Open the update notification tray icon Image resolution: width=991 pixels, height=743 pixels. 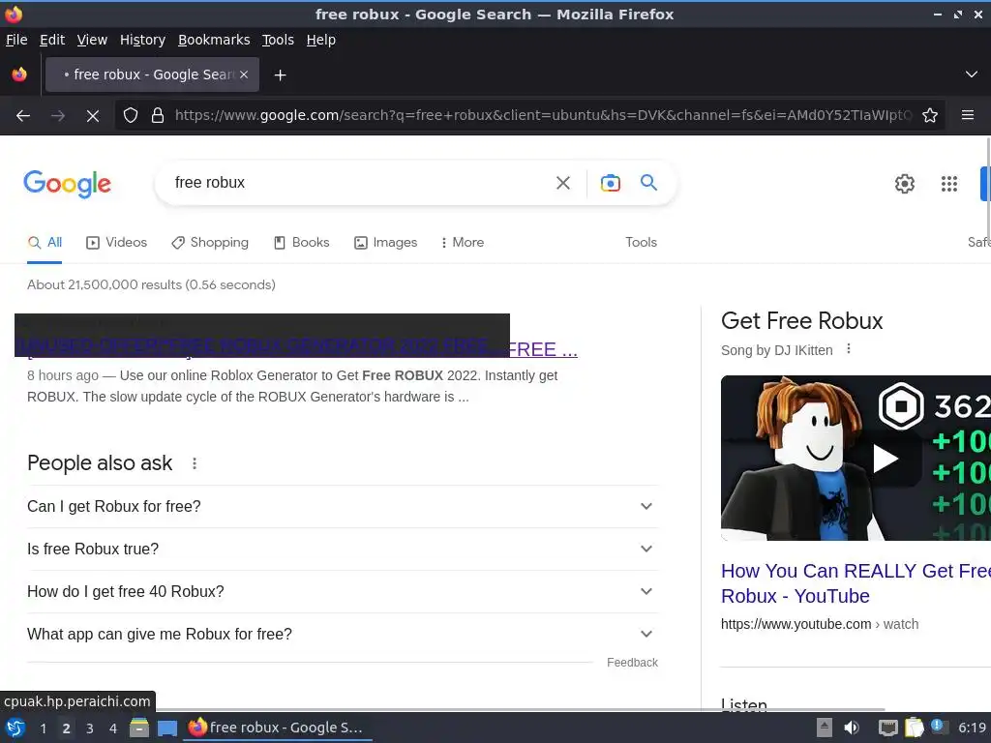pyautogui.click(x=939, y=727)
